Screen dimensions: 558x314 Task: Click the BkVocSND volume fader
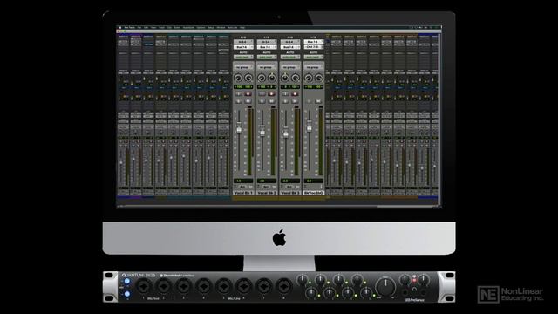pyautogui.click(x=310, y=127)
